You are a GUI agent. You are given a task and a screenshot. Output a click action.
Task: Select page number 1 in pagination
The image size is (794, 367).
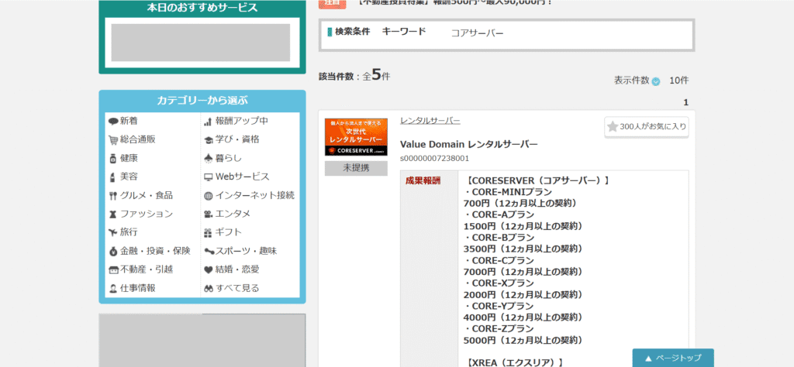tap(685, 103)
